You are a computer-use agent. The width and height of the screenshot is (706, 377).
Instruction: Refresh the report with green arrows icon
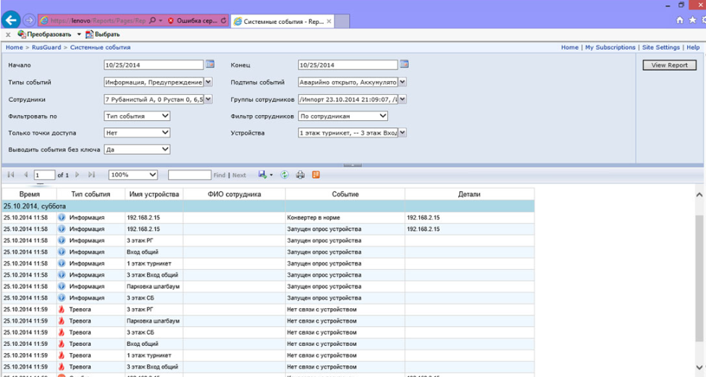285,175
